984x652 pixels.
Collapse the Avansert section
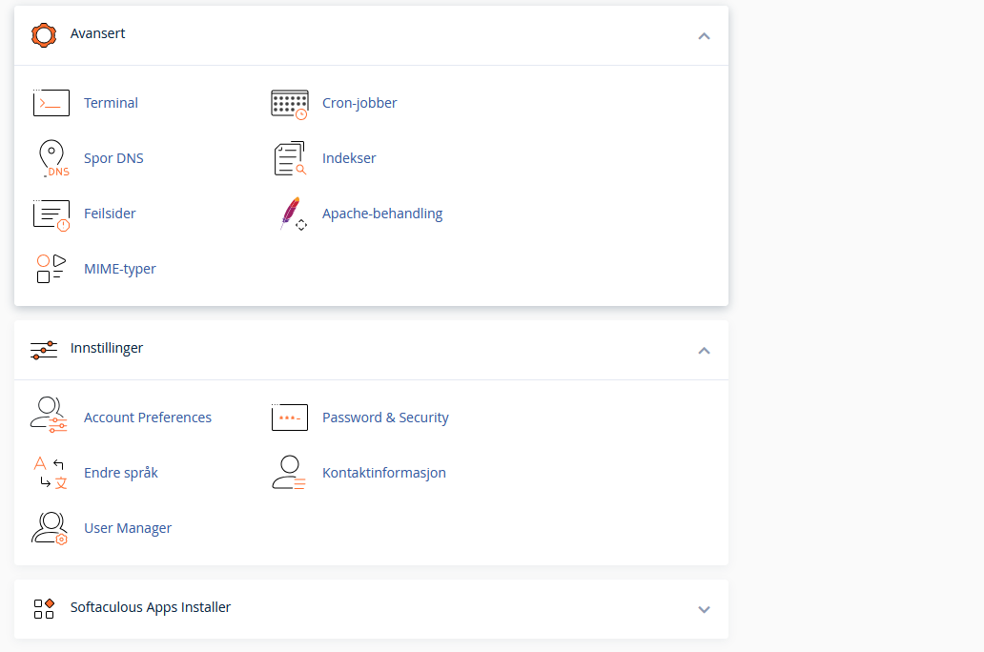pos(704,35)
